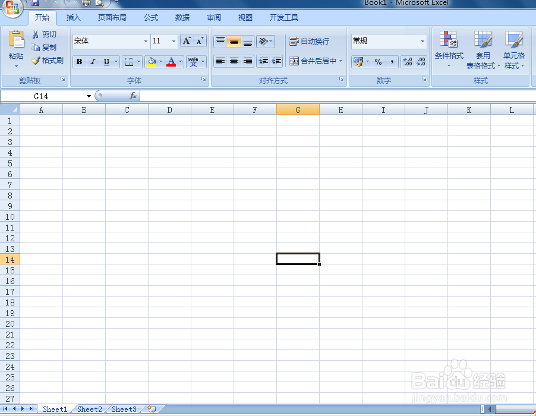Go to the last sheet navigation arrow
This screenshot has height=416, width=536.
click(x=31, y=409)
